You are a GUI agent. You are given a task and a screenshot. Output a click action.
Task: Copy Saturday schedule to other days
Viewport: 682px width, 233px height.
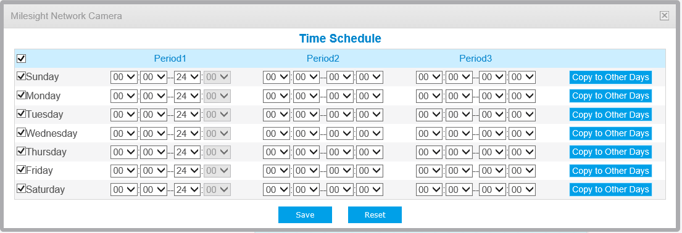610,189
